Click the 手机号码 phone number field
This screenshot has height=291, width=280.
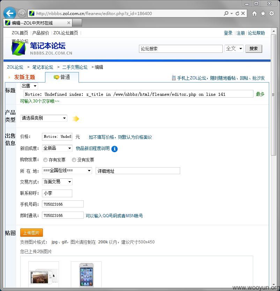tap(63, 204)
